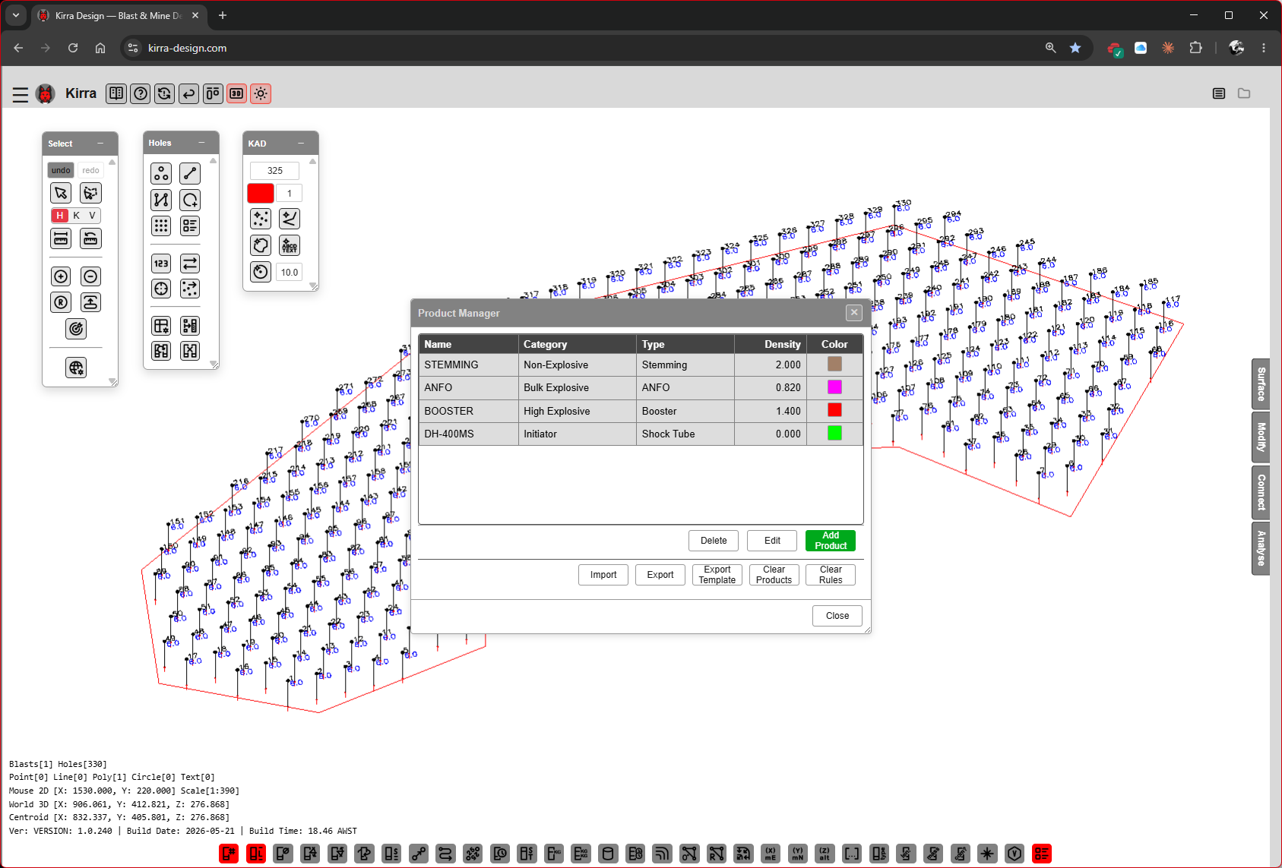Image resolution: width=1282 pixels, height=868 pixels.
Task: Toggle first red display option in bottom toolbar
Action: tap(229, 854)
